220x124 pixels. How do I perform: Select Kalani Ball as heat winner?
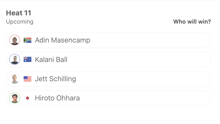click(x=108, y=59)
